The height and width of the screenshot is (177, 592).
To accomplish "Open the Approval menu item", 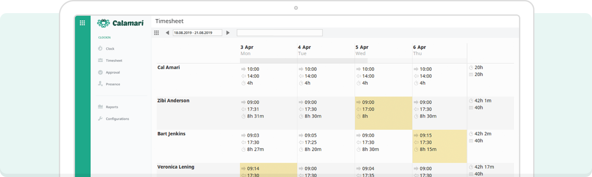I will [113, 72].
